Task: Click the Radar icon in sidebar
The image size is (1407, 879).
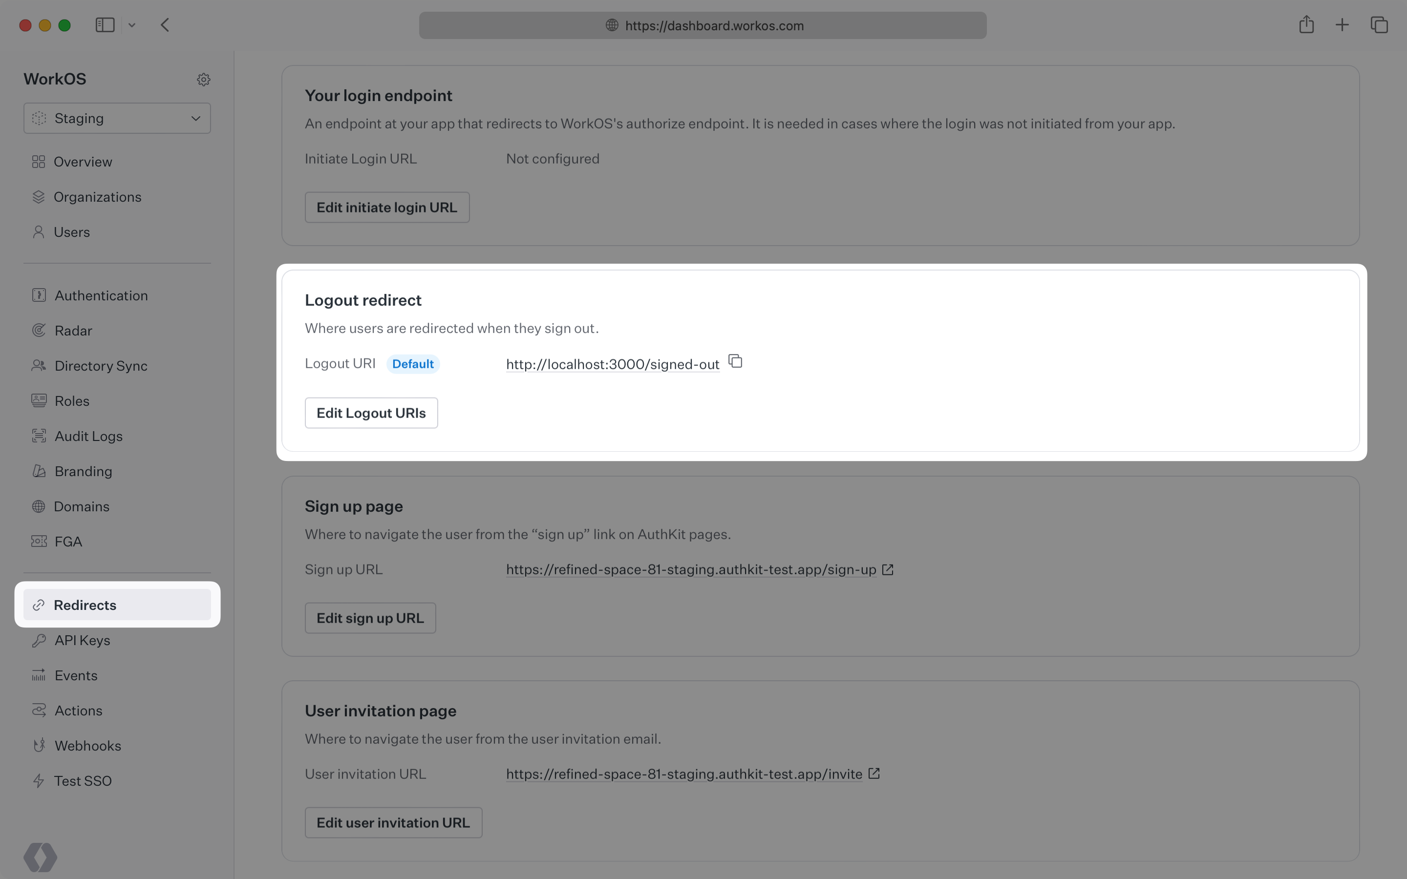Action: 39,330
